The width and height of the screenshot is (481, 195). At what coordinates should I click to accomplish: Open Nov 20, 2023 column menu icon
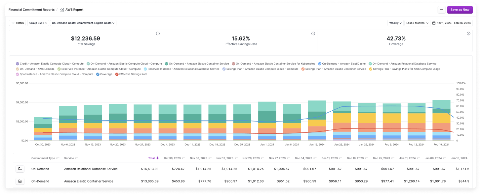(x=262, y=158)
